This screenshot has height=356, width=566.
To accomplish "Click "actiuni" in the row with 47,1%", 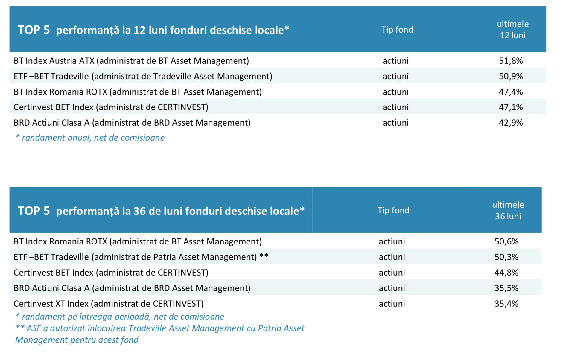I will pos(395,107).
